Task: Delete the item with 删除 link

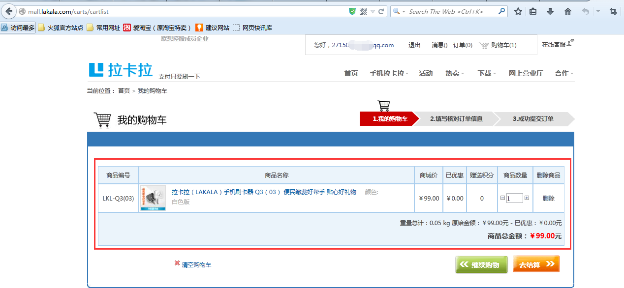Action: point(549,199)
